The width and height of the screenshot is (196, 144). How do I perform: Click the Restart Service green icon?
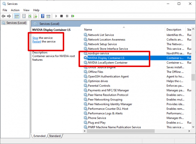[73, 16]
